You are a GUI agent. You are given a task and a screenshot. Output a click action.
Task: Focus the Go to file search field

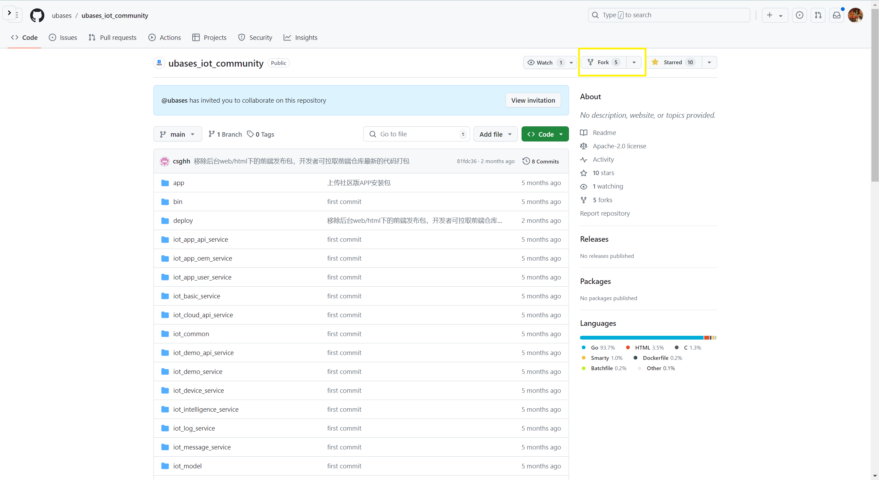pyautogui.click(x=416, y=134)
